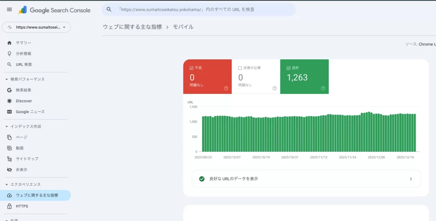Click the サイトマップ sitemap icon
436x221 pixels.
(x=9, y=159)
